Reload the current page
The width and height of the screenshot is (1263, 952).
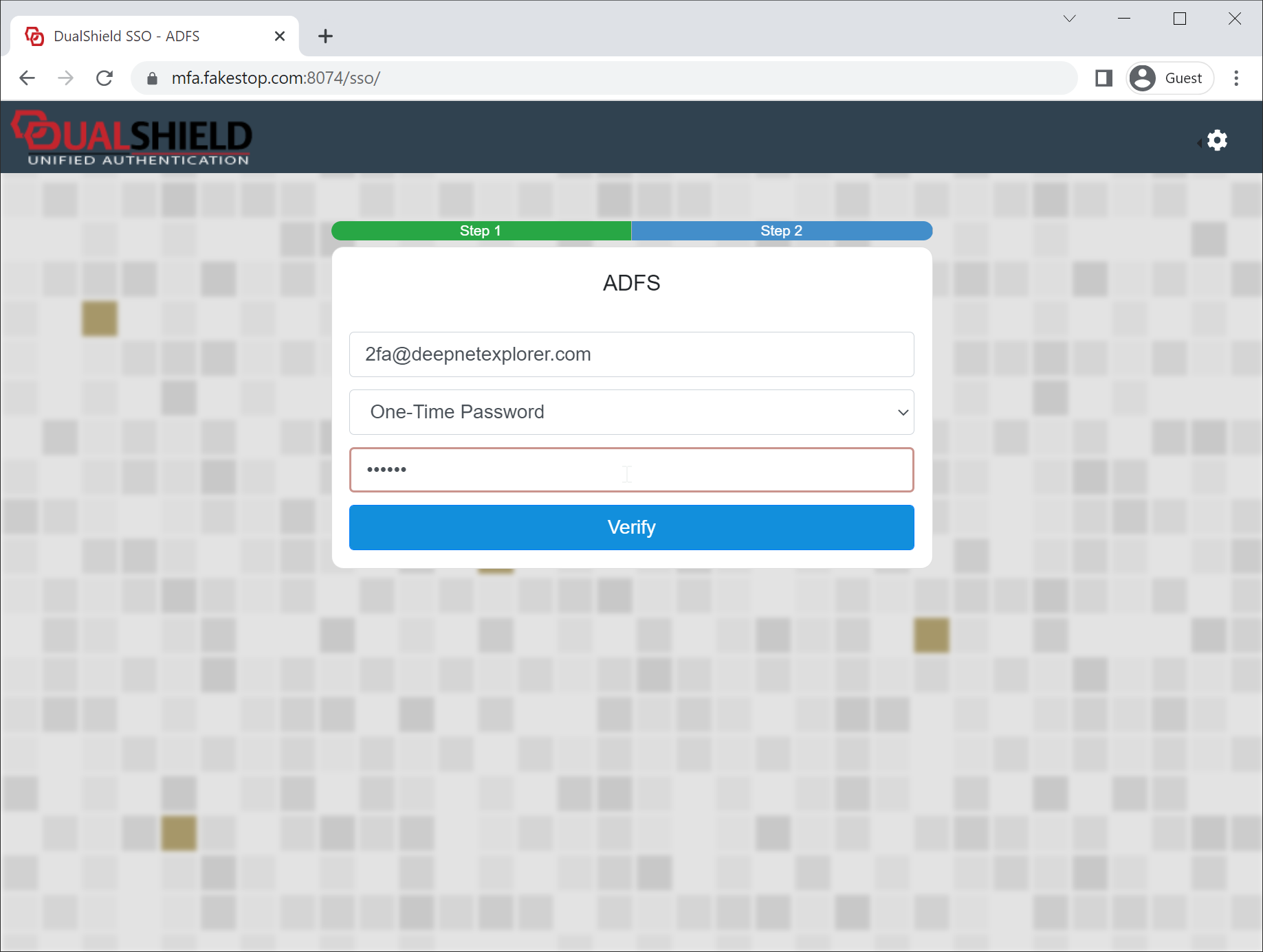105,78
